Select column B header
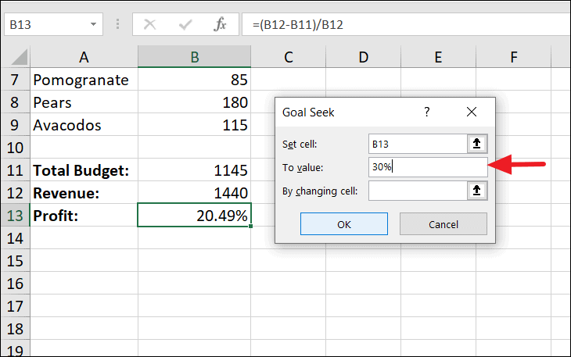Image resolution: width=571 pixels, height=357 pixels. click(x=195, y=57)
